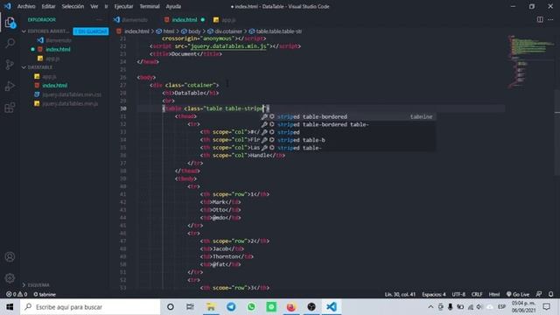Open index.html in DATATABLE folder
The height and width of the screenshot is (315, 560).
coord(54,86)
